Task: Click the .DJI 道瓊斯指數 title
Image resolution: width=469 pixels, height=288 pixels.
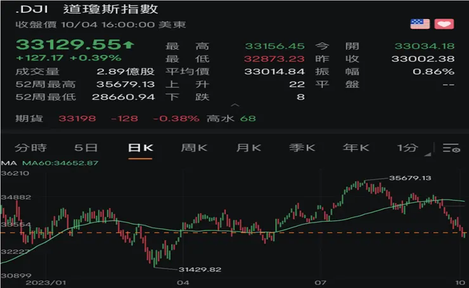Action: point(86,10)
